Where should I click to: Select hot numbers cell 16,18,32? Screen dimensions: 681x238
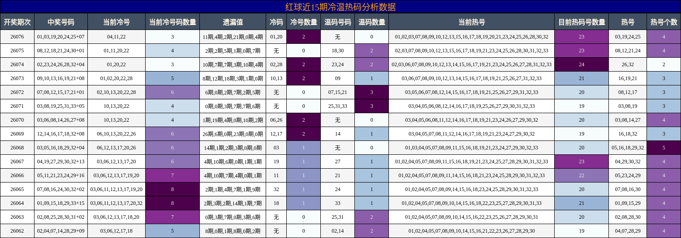[x=628, y=134]
